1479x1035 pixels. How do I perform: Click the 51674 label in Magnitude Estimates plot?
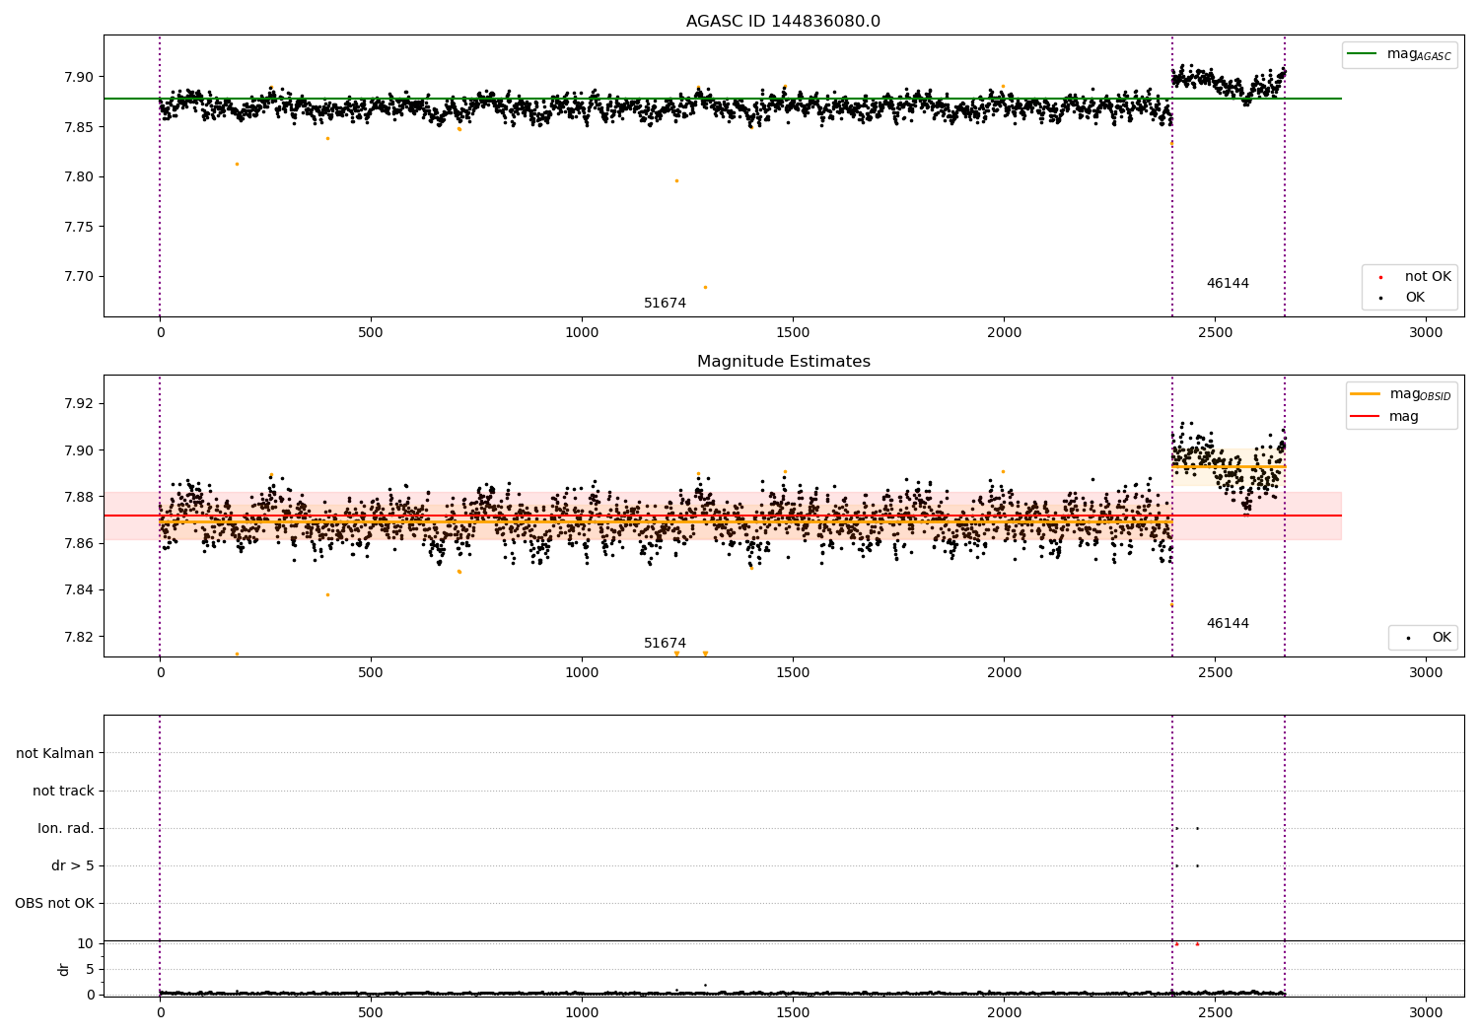(665, 644)
